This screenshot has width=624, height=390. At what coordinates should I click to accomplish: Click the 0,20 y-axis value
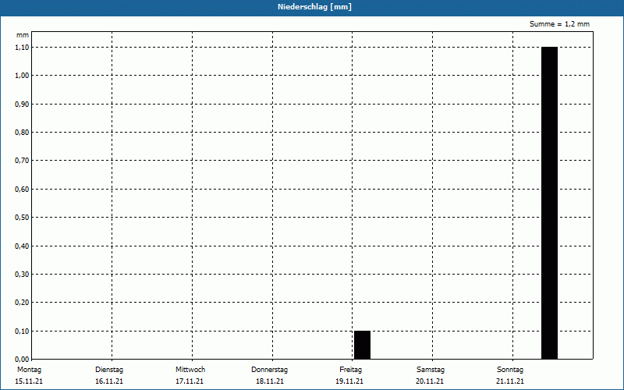click(x=22, y=303)
